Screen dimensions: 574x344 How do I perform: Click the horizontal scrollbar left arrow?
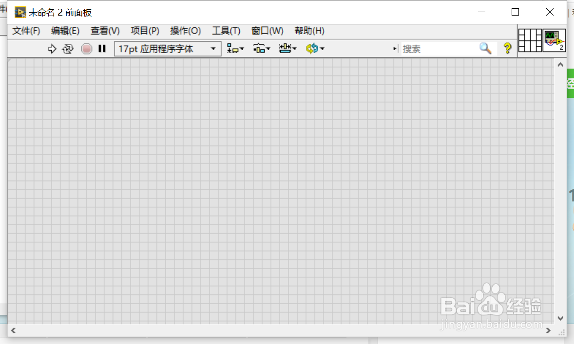click(x=13, y=330)
